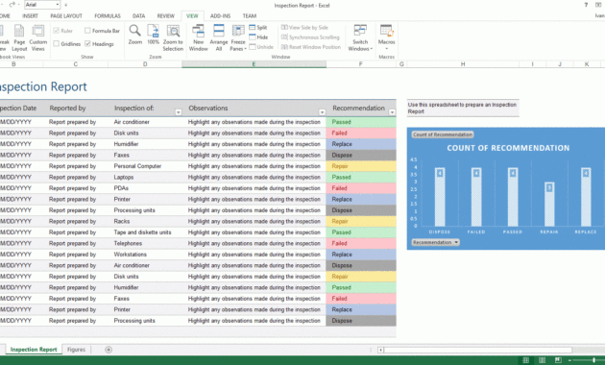Select column E header

(x=254, y=64)
